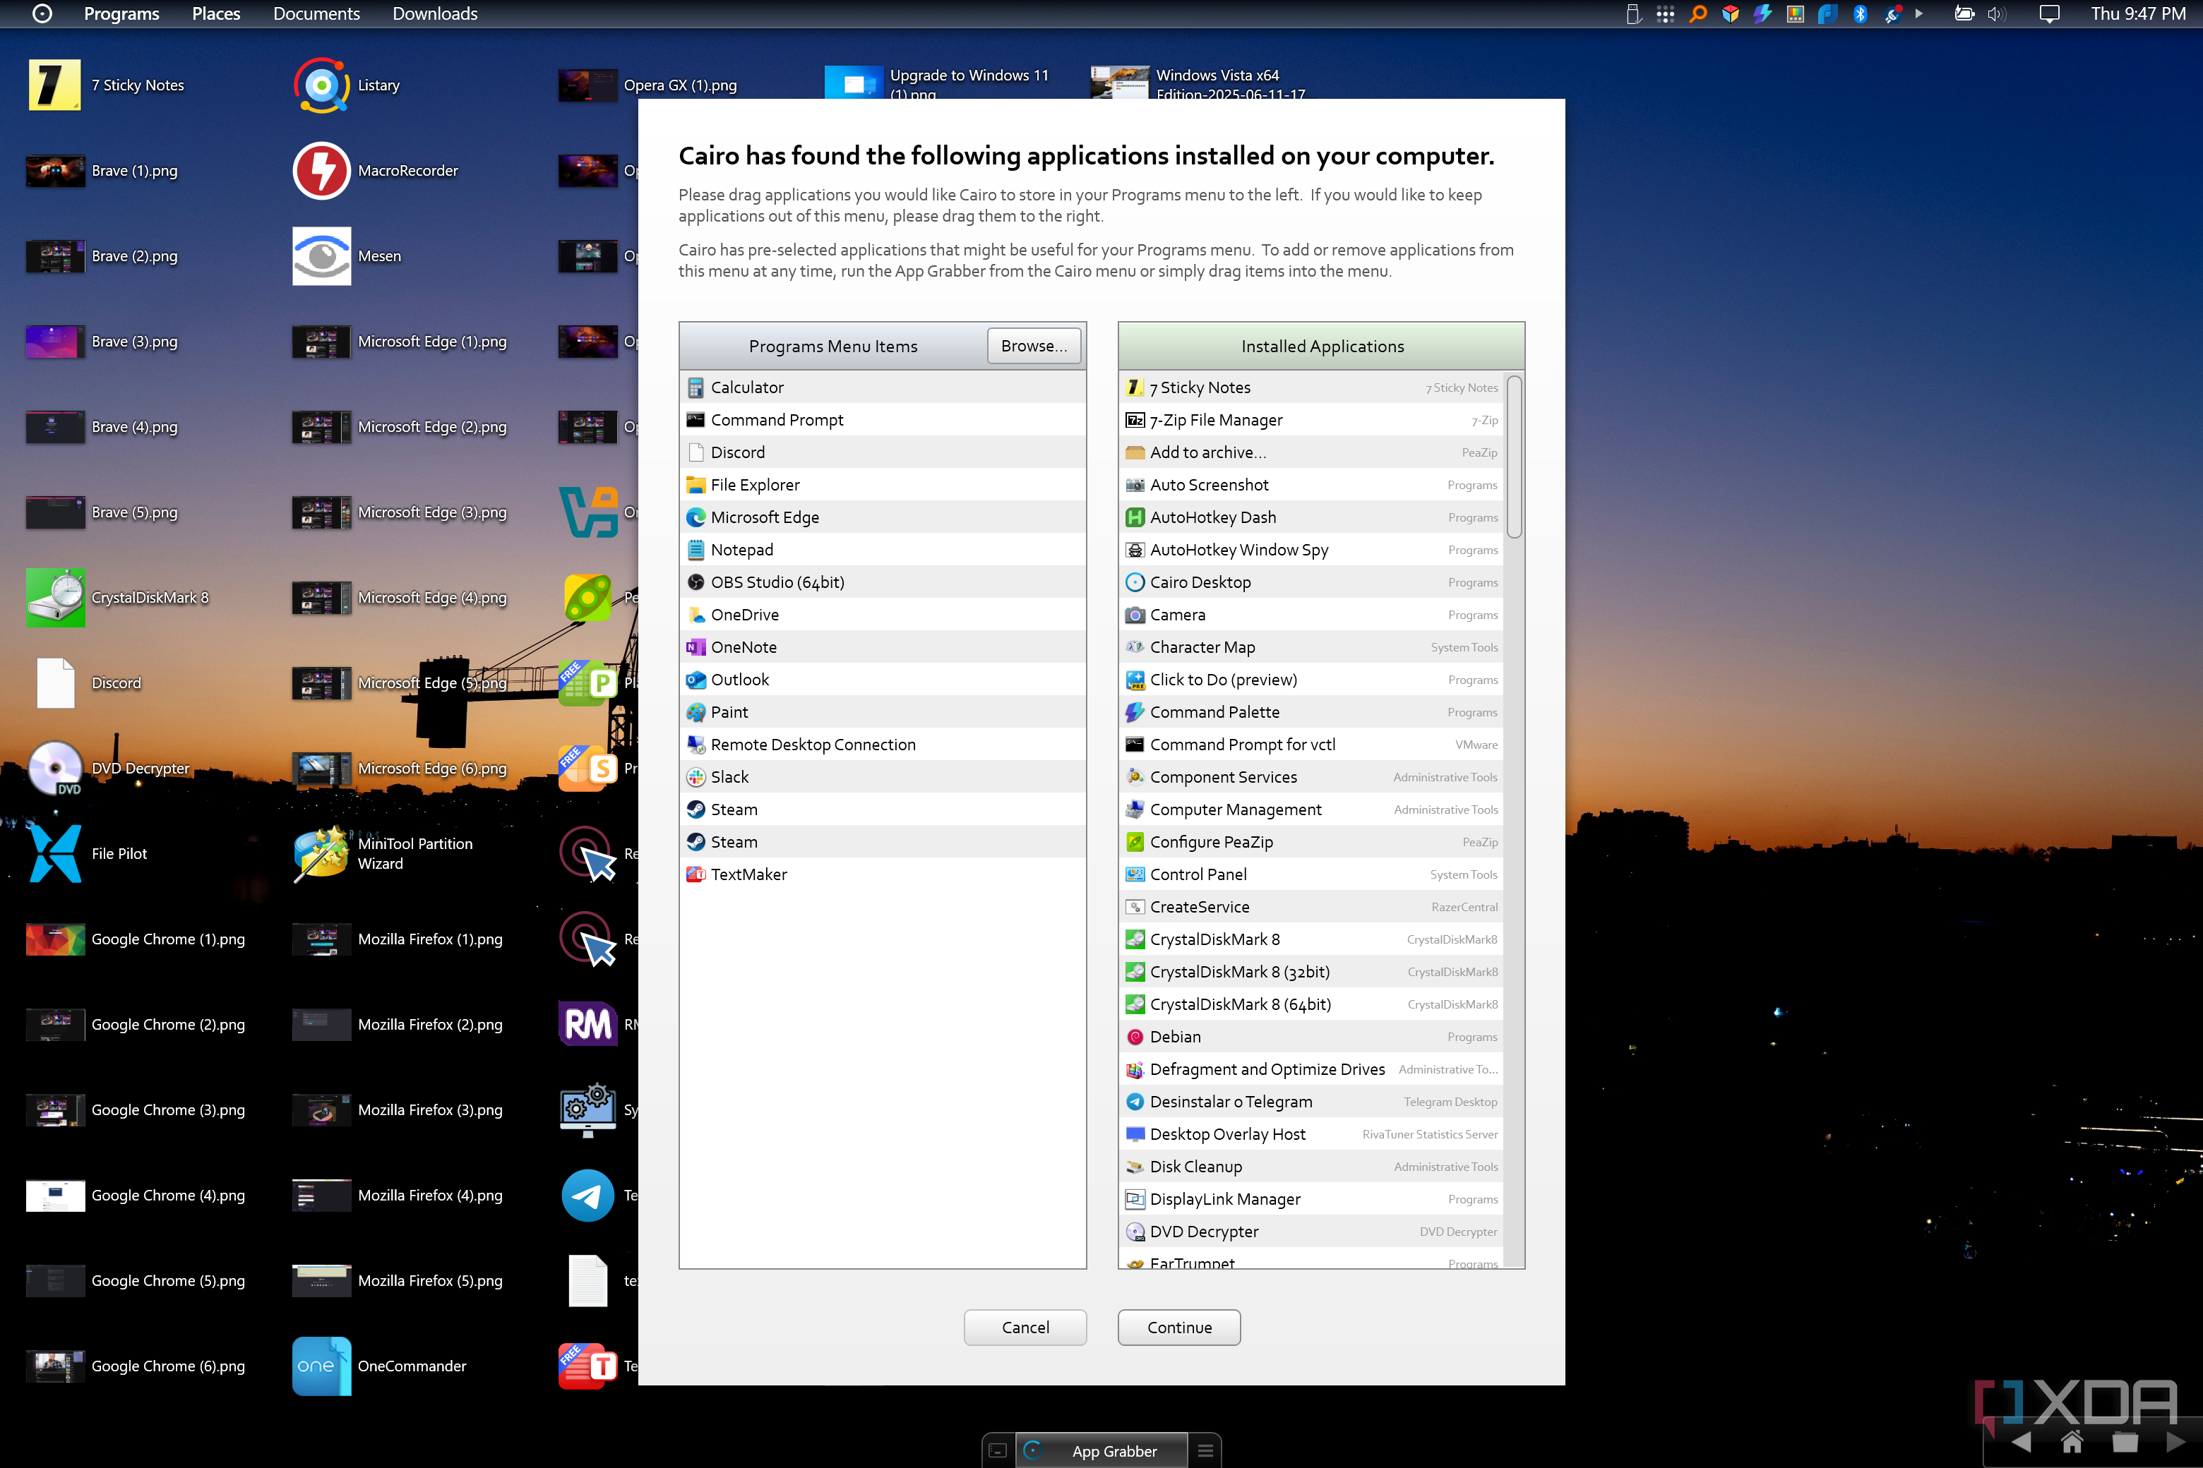Click the desktop back arrow icon

tap(2020, 1442)
